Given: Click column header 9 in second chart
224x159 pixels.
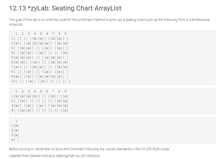Looking at the screenshot, I should tap(65, 91).
